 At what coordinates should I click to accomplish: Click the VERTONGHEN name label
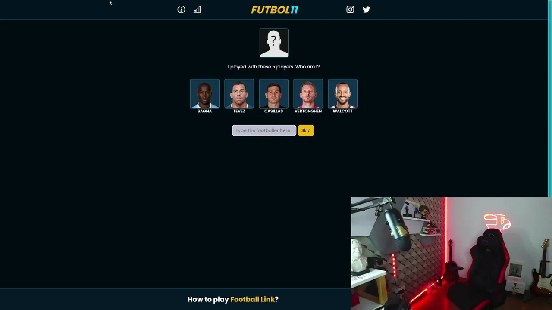tap(308, 111)
